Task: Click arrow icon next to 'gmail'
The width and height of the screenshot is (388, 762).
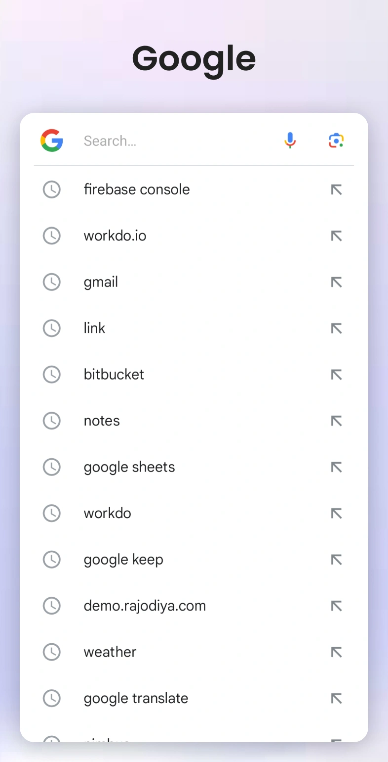Action: tap(336, 282)
